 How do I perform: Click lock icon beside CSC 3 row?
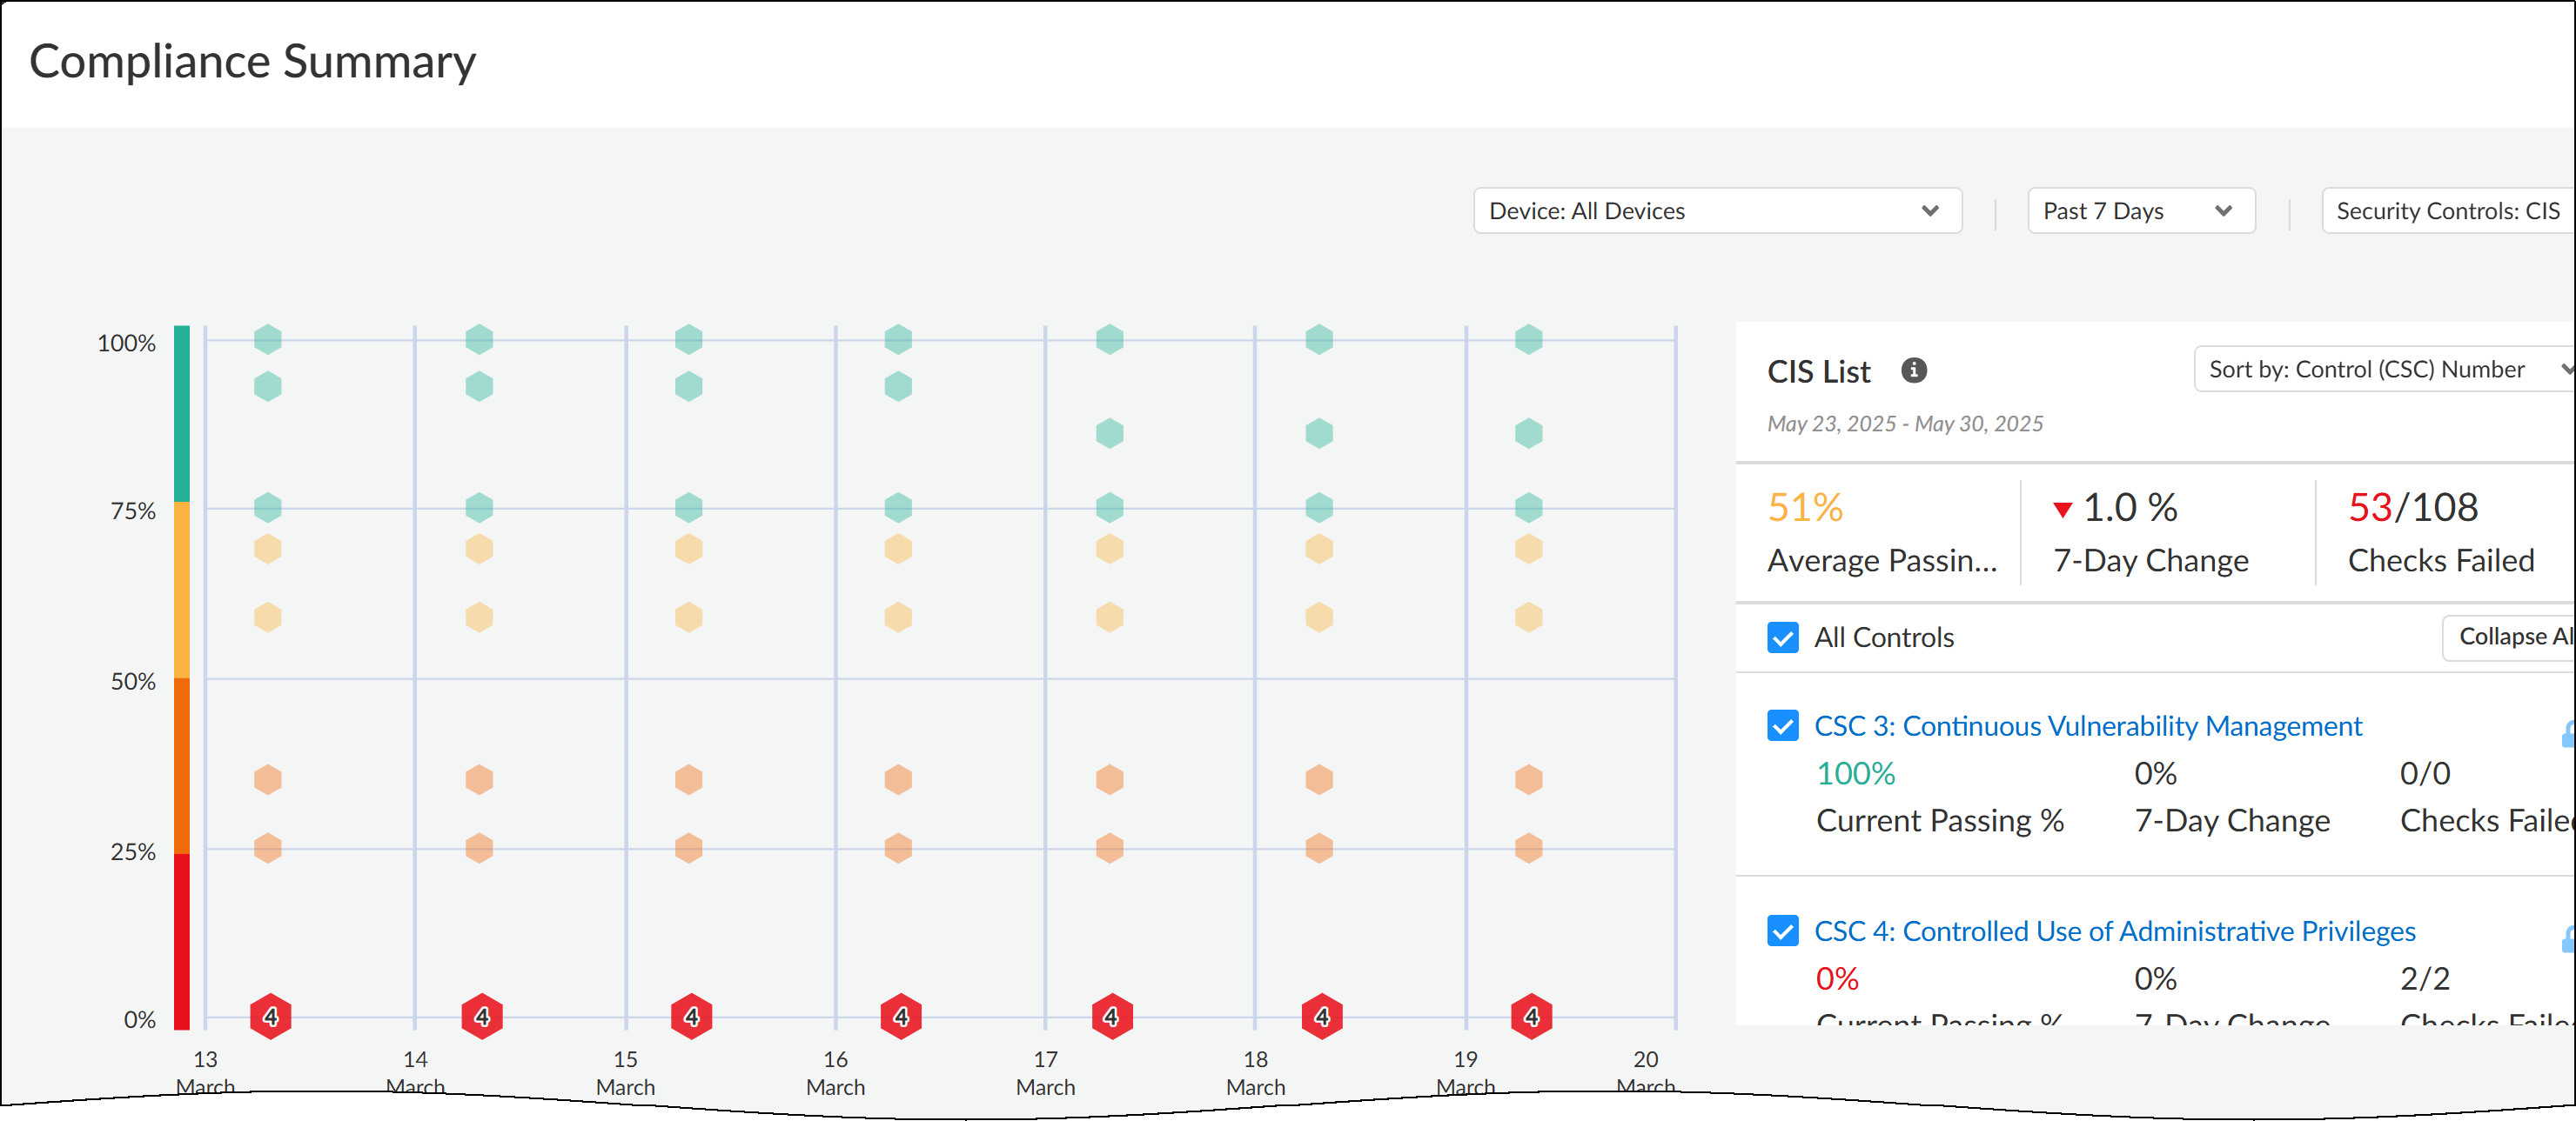pyautogui.click(x=2567, y=734)
